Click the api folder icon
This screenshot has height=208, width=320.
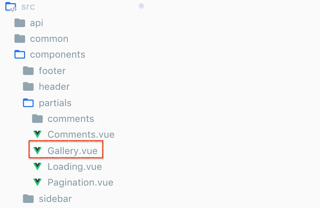tap(20, 23)
